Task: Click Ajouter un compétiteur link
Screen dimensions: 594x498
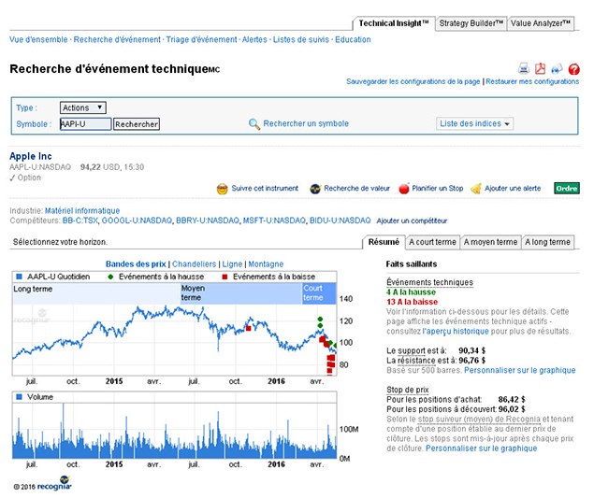Action: tap(412, 221)
